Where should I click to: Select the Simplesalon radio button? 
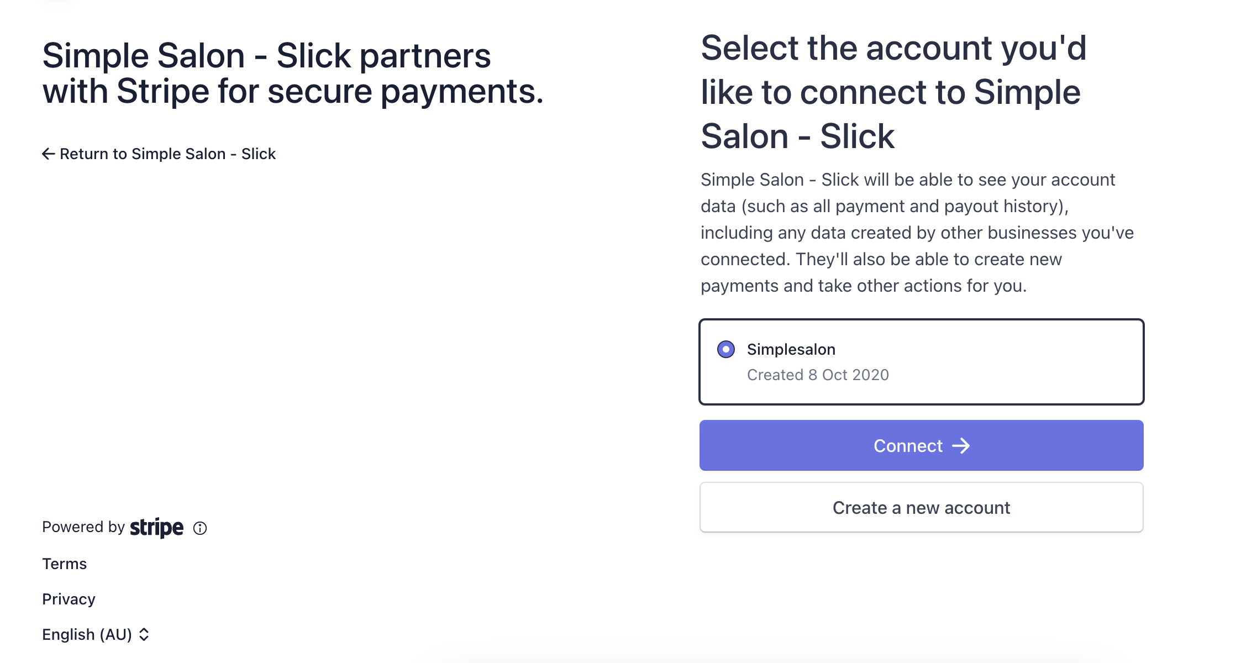(726, 349)
